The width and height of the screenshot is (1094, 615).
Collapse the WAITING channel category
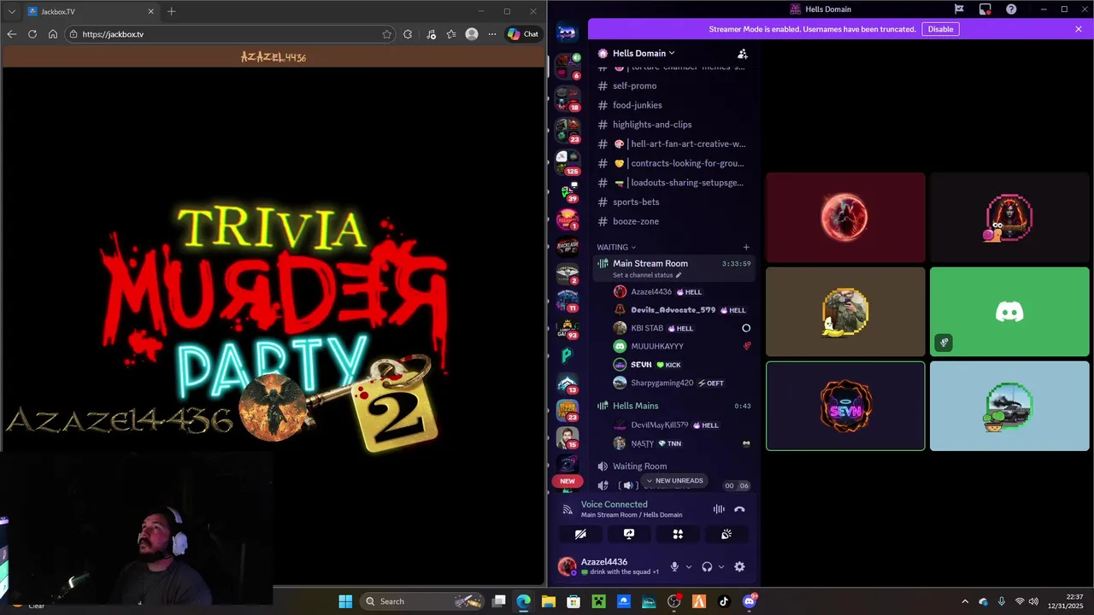pos(616,247)
